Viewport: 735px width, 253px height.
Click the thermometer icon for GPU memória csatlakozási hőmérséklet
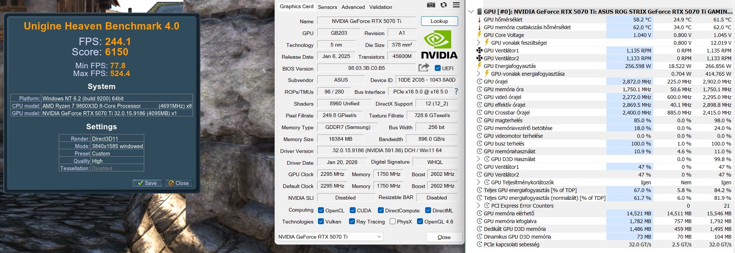click(x=480, y=27)
